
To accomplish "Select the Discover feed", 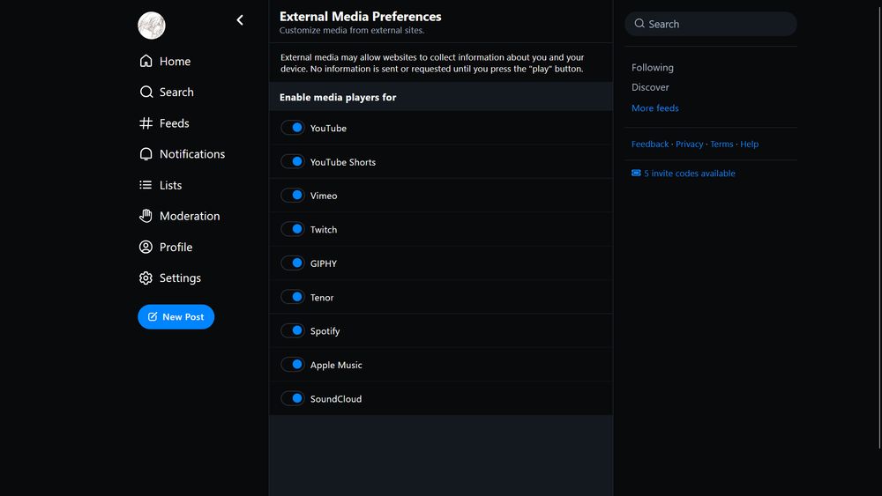I will [651, 87].
